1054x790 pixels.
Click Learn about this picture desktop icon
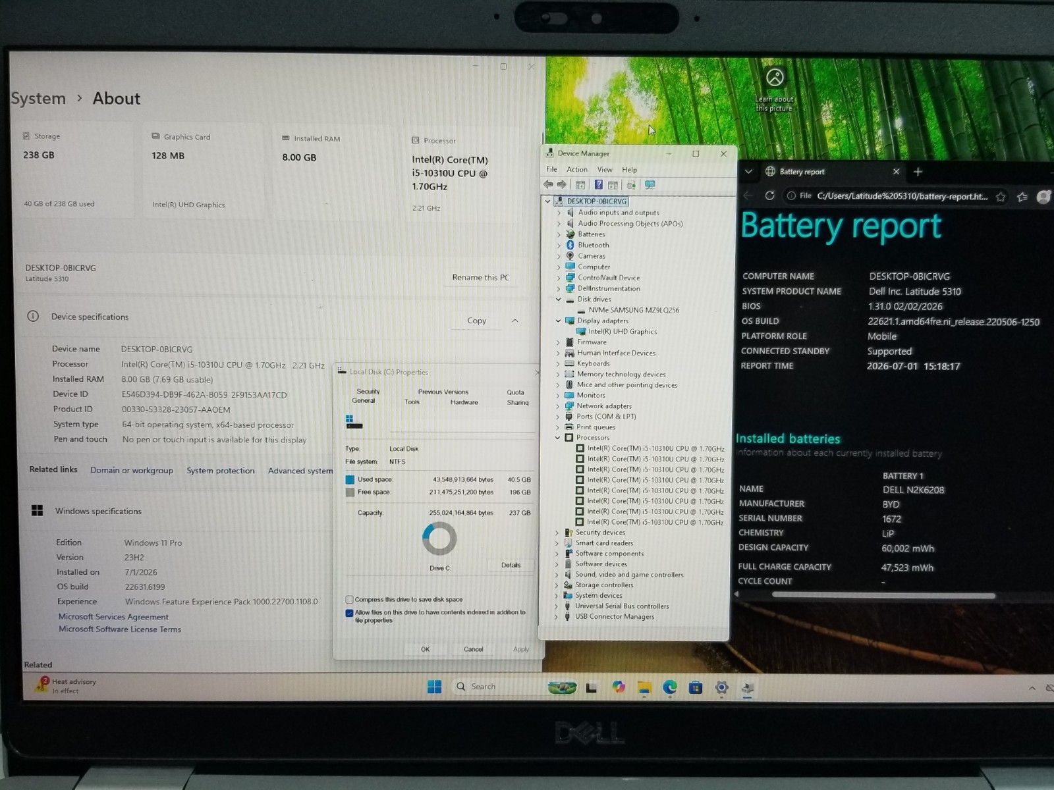[x=775, y=90]
